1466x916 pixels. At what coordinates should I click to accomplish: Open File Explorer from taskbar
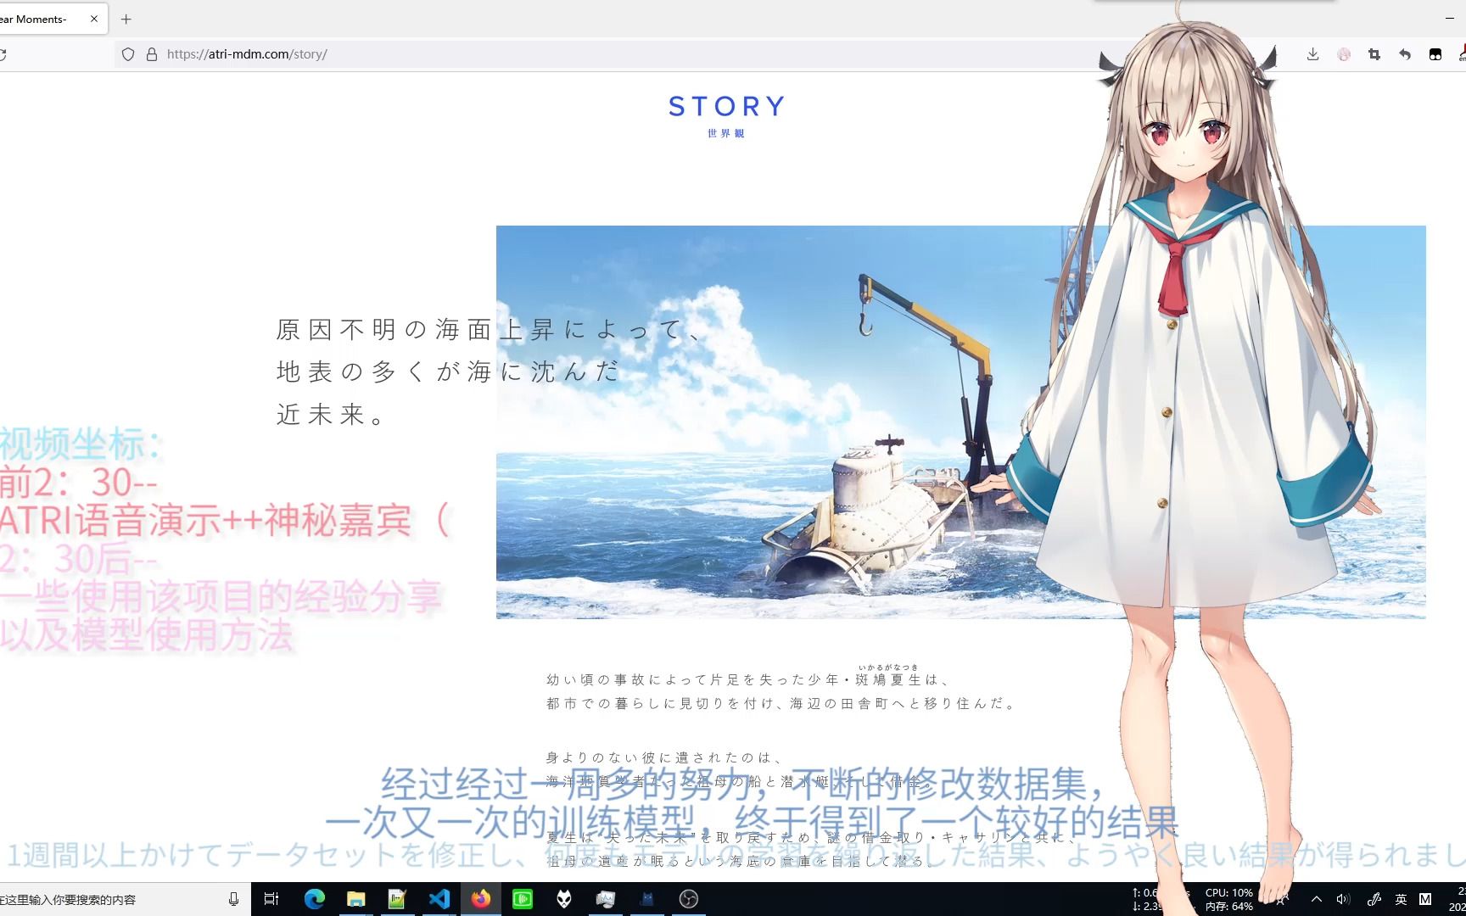356,899
